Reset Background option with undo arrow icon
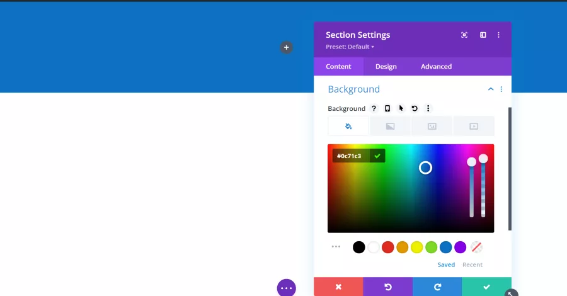Viewport: 567px width, 296px height. [x=415, y=108]
